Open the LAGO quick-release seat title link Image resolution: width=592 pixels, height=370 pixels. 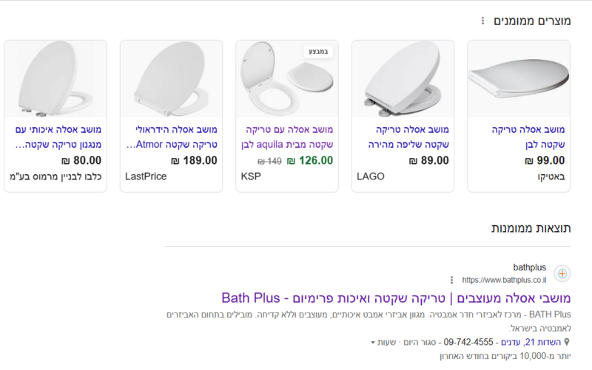click(x=408, y=137)
